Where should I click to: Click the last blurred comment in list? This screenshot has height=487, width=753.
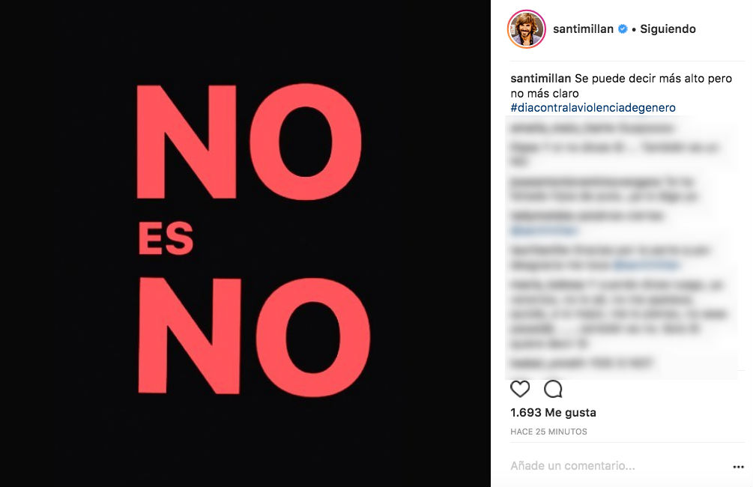[581, 363]
